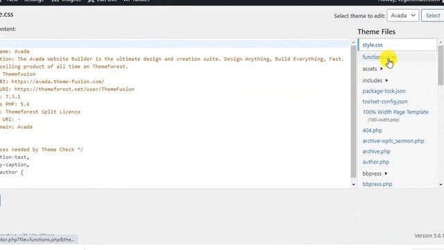This screenshot has height=250, width=444.
Task: Open archive.php theme file
Action: tap(376, 151)
